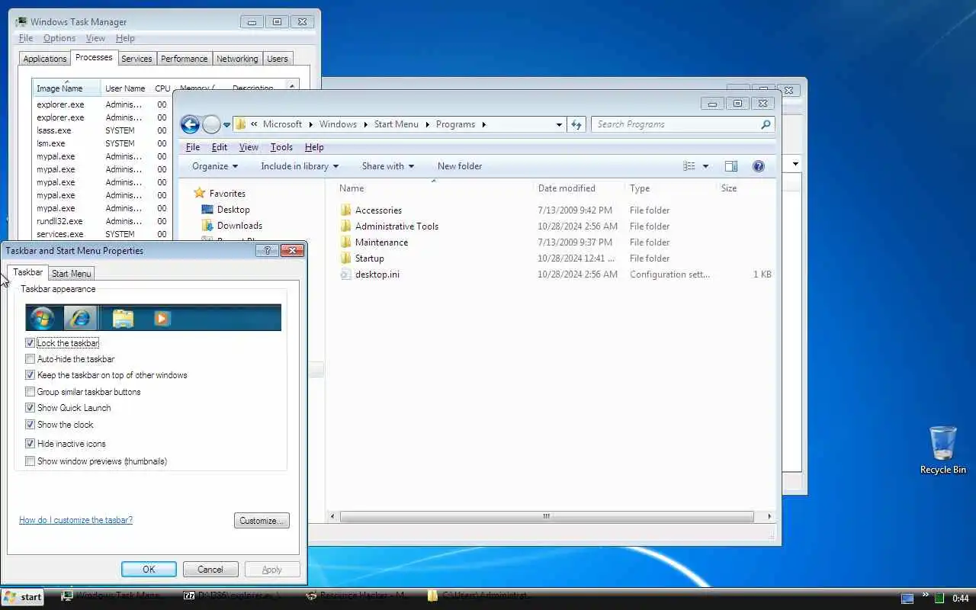Click the Favorites star icon in navigation pane
Screen dimensions: 976x610
tap(200, 193)
